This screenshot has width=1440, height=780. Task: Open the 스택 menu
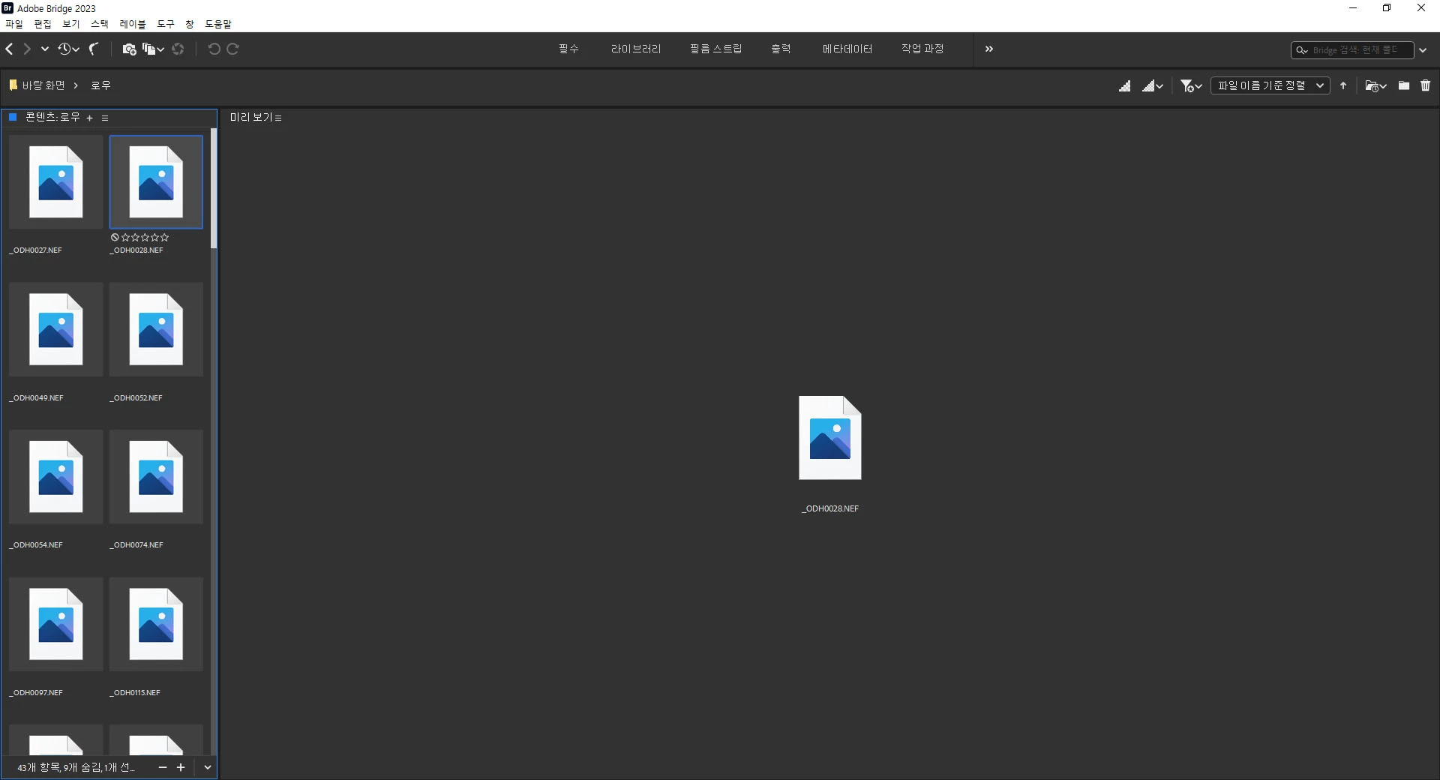click(100, 24)
